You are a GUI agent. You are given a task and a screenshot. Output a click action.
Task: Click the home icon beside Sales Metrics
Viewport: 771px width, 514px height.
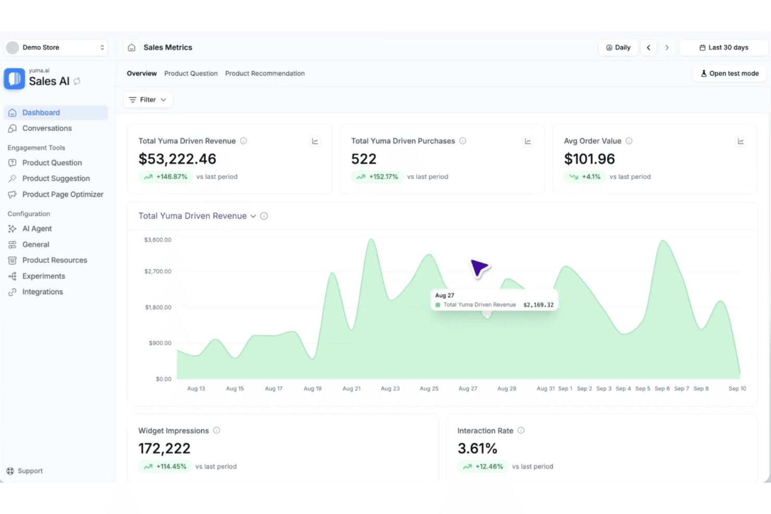point(132,47)
